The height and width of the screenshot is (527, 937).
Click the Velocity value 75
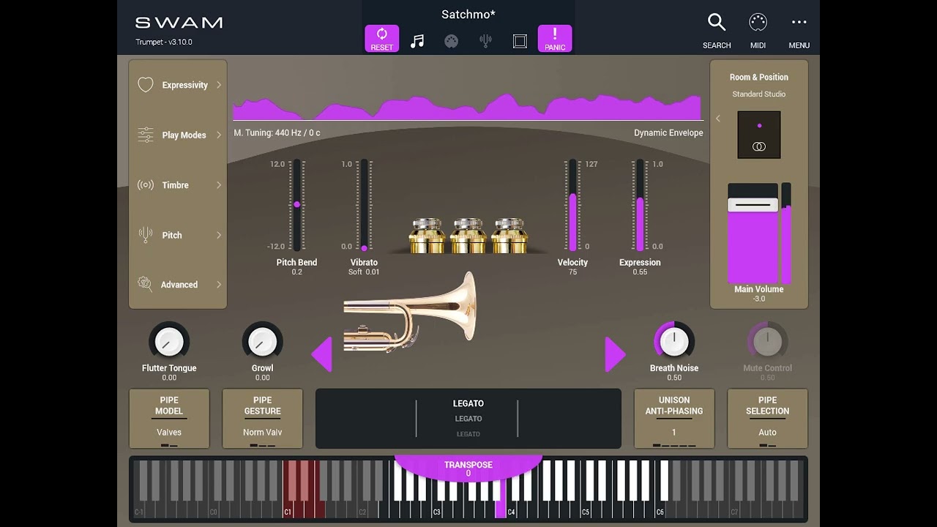pos(572,272)
